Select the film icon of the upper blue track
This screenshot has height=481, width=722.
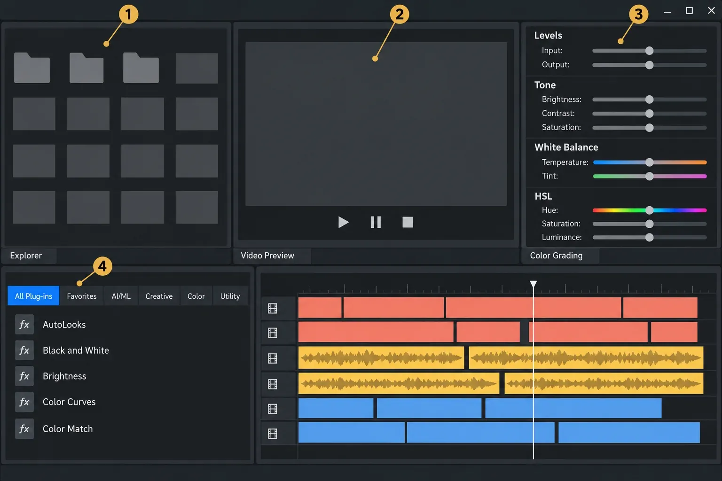pyautogui.click(x=273, y=409)
